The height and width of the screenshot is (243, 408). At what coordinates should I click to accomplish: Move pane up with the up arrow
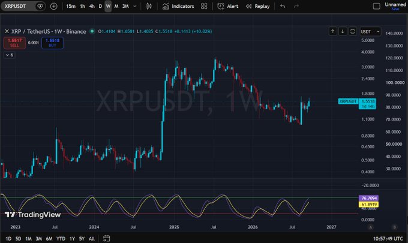pos(332,31)
